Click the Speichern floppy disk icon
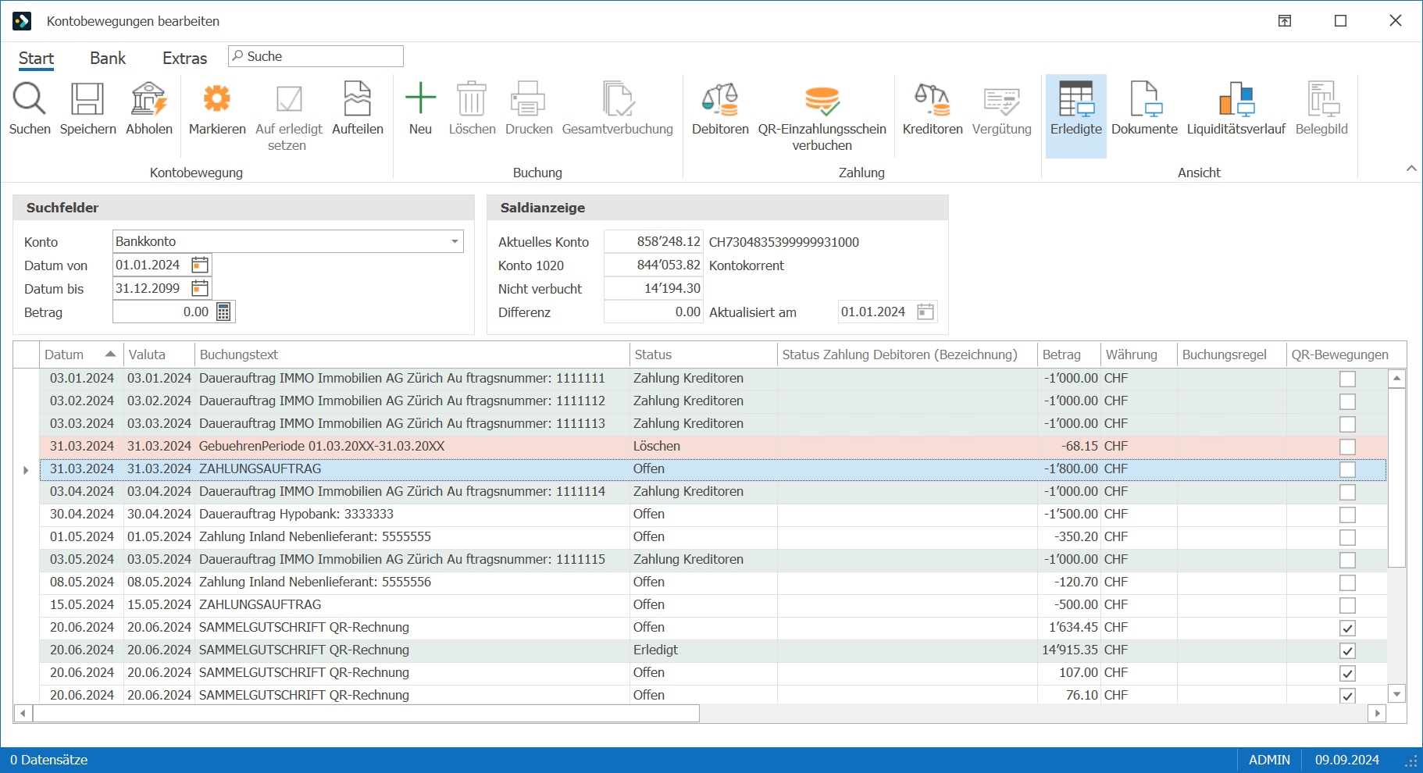Image resolution: width=1423 pixels, height=773 pixels. (87, 99)
